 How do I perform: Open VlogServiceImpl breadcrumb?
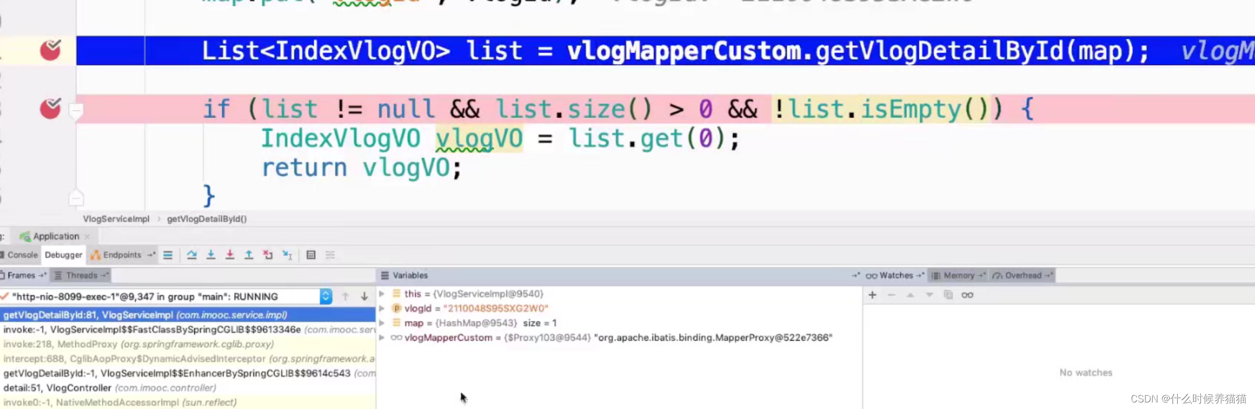pos(116,219)
